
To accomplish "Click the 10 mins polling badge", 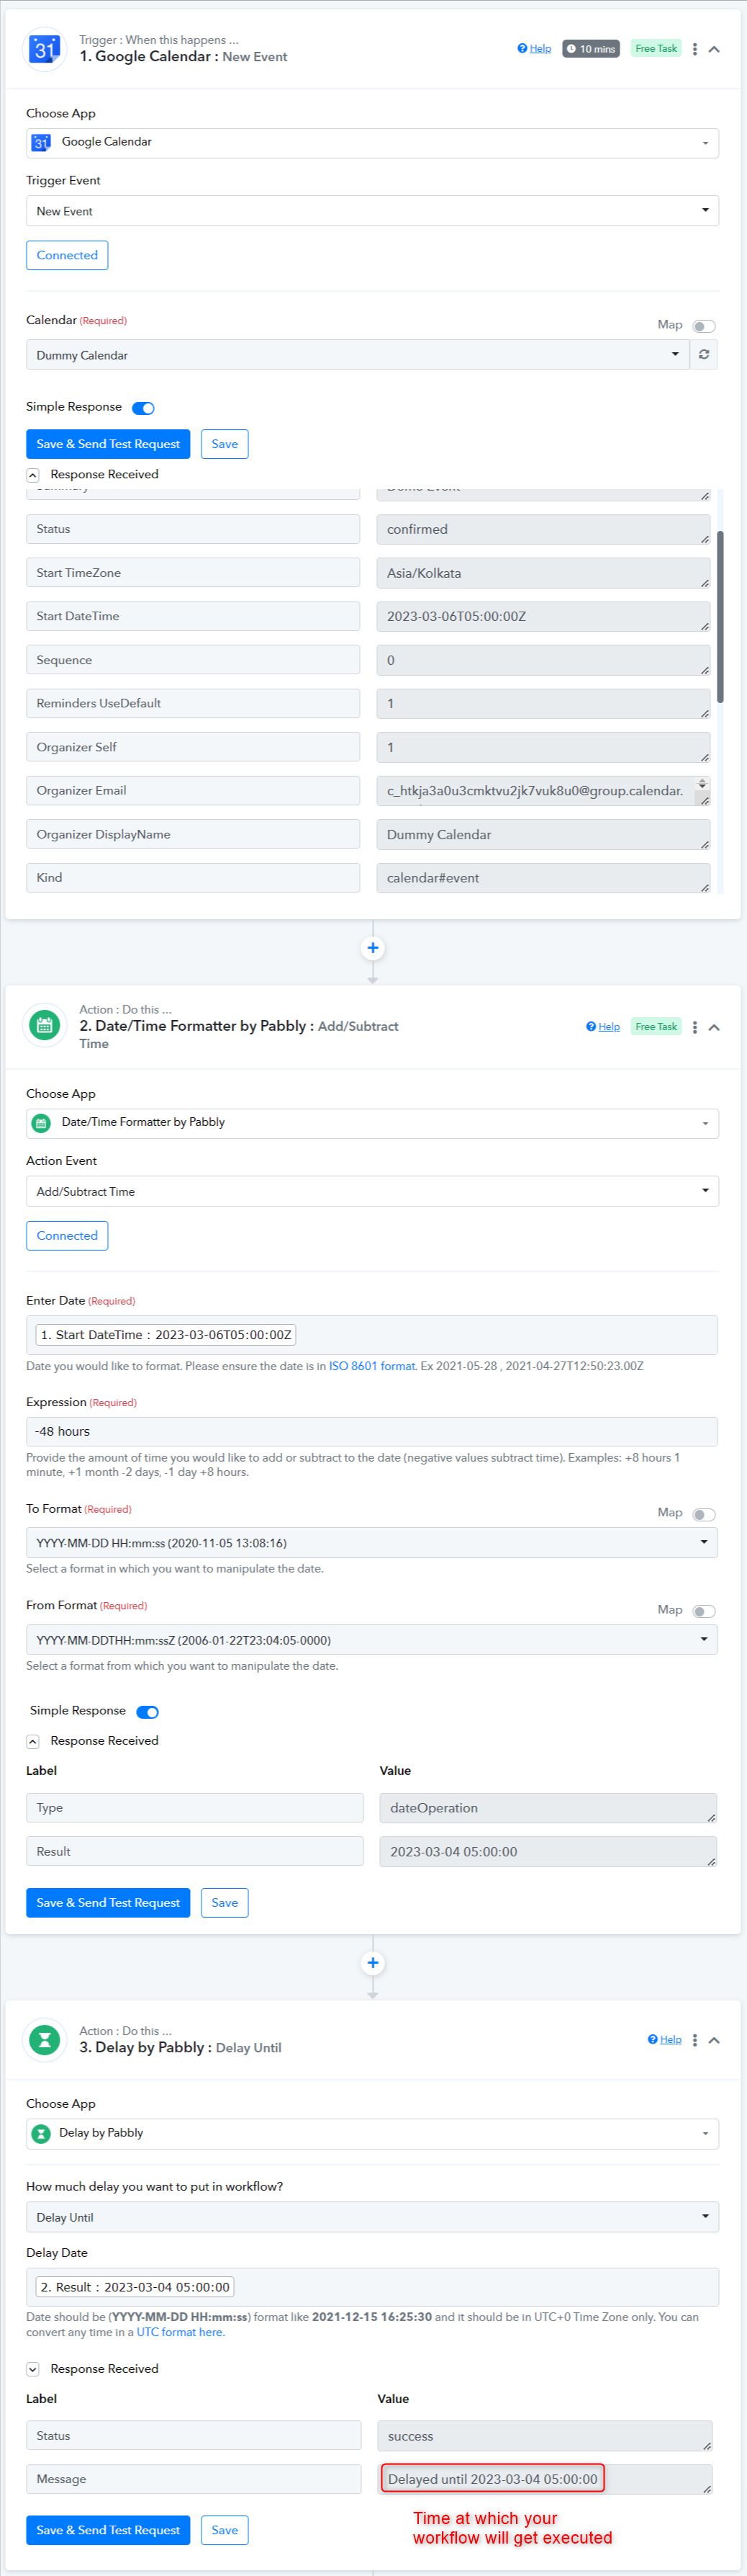I will click(x=592, y=49).
